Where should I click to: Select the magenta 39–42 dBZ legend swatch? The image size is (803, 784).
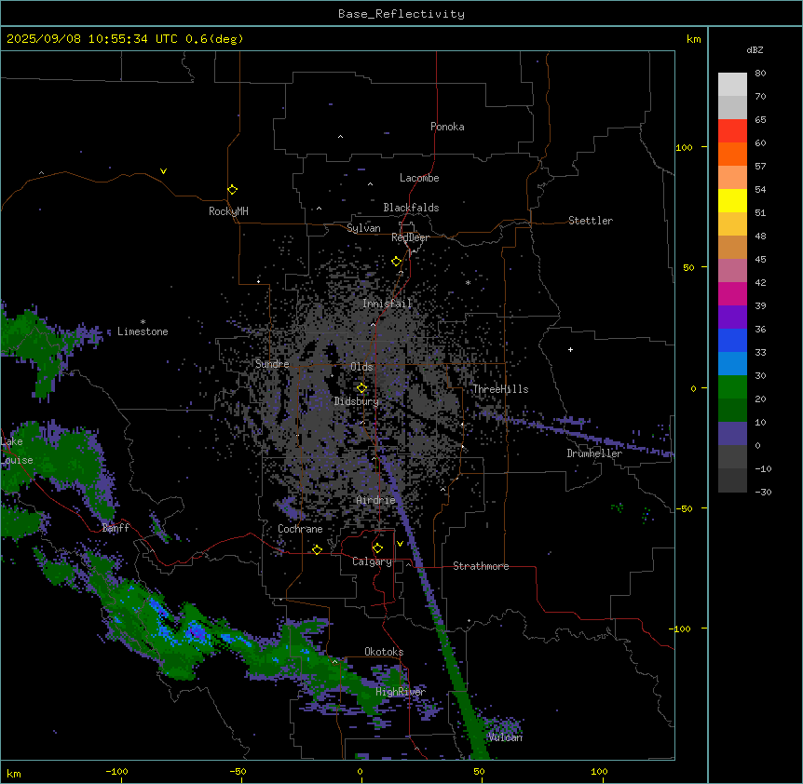point(732,293)
